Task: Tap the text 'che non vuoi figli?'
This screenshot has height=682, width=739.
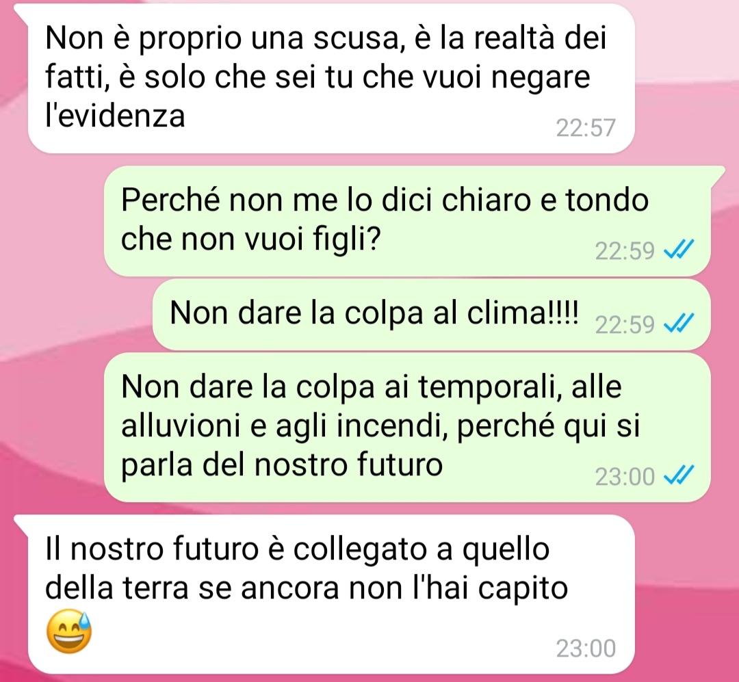Action: click(250, 239)
